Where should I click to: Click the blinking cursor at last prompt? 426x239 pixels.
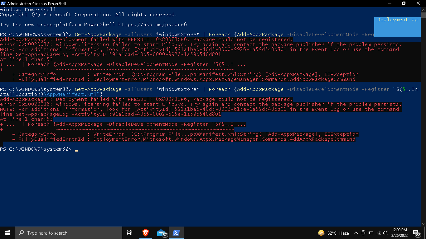[76, 150]
